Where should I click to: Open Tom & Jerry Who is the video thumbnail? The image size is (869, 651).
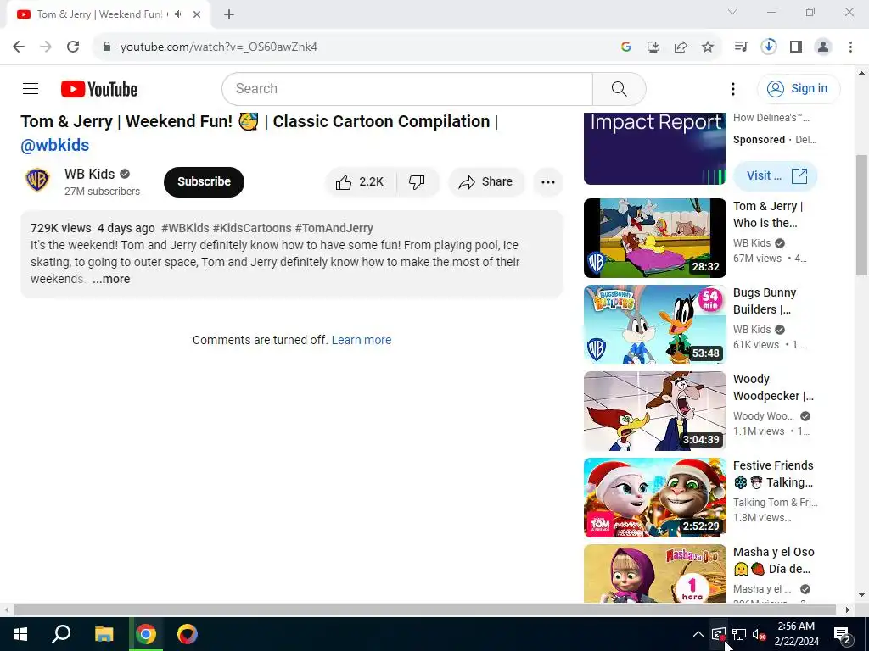pyautogui.click(x=654, y=238)
